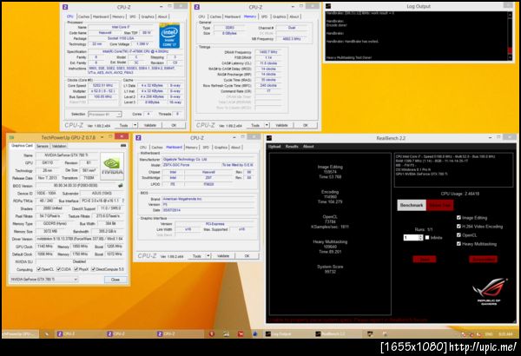Click the RealBench 2.2 title bar icon

269,138
